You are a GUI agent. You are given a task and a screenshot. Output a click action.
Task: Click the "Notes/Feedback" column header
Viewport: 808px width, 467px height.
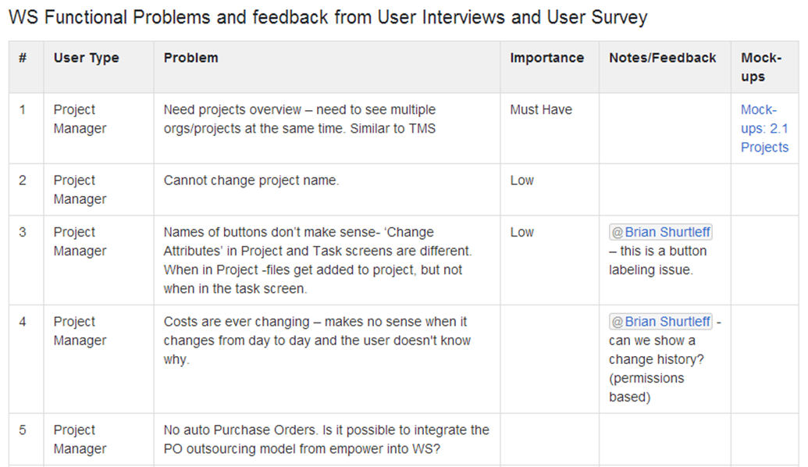tap(662, 58)
